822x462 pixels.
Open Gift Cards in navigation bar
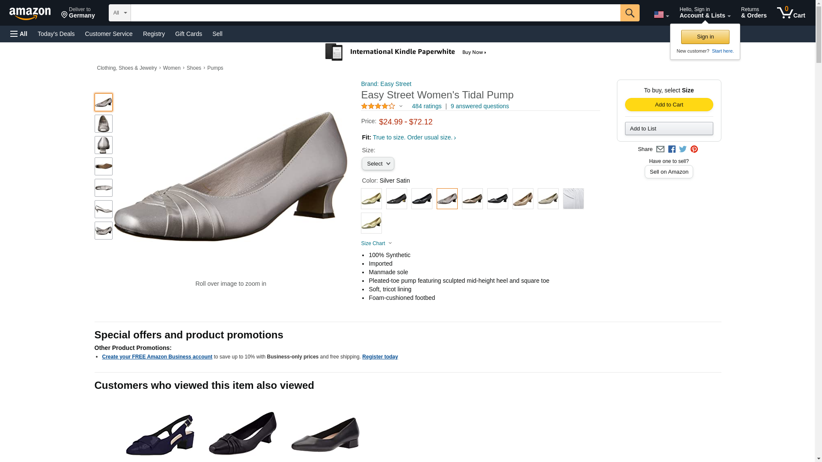tap(188, 34)
